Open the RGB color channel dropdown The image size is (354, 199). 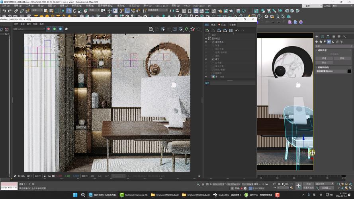coord(29,29)
